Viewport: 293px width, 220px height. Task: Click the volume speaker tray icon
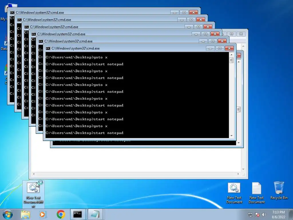tap(264, 215)
